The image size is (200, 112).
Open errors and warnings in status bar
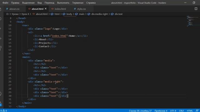(x=3, y=111)
